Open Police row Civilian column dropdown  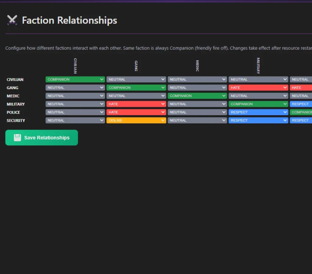(75, 112)
